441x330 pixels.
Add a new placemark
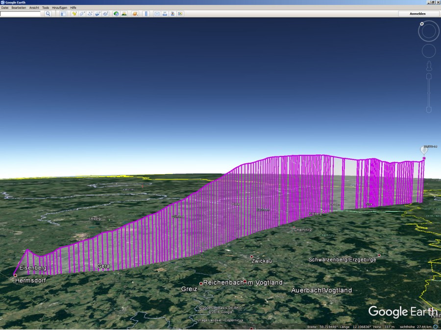point(74,14)
